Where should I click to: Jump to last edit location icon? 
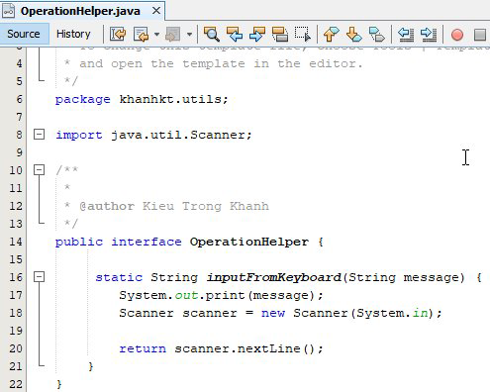point(118,34)
